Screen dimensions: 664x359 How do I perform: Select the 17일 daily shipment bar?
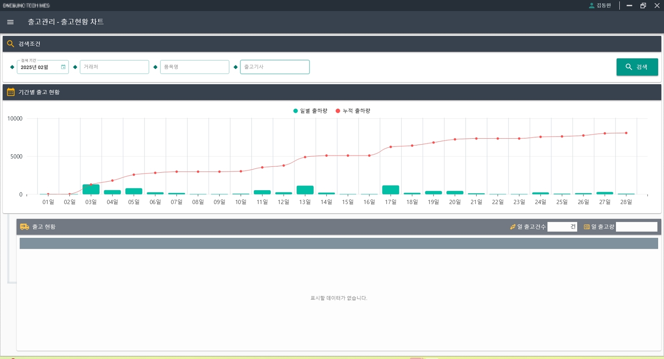391,190
